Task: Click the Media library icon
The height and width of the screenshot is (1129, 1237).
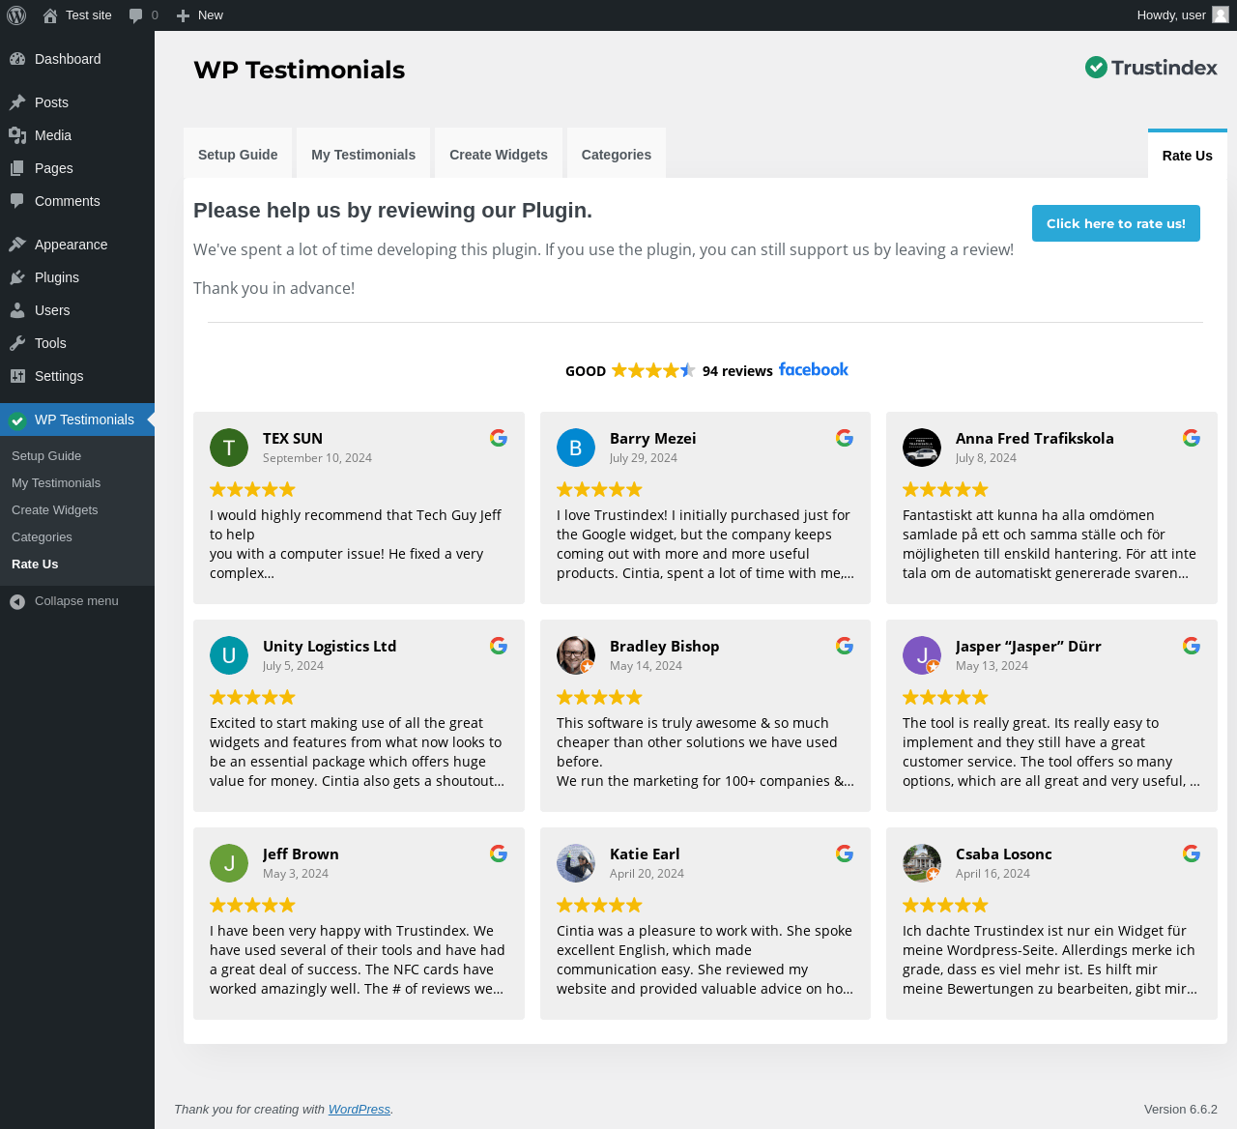Action: click(x=17, y=135)
